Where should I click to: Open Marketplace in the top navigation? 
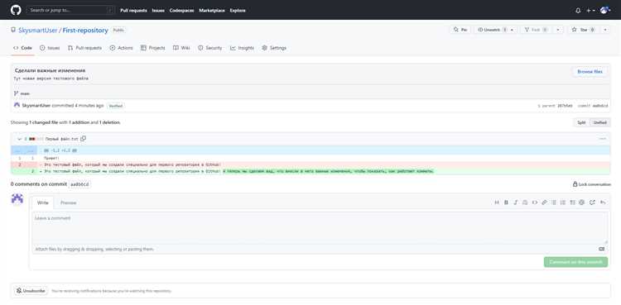[x=212, y=10]
